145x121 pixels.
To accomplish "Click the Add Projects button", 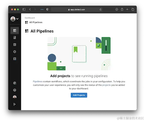I will point(79,95).
